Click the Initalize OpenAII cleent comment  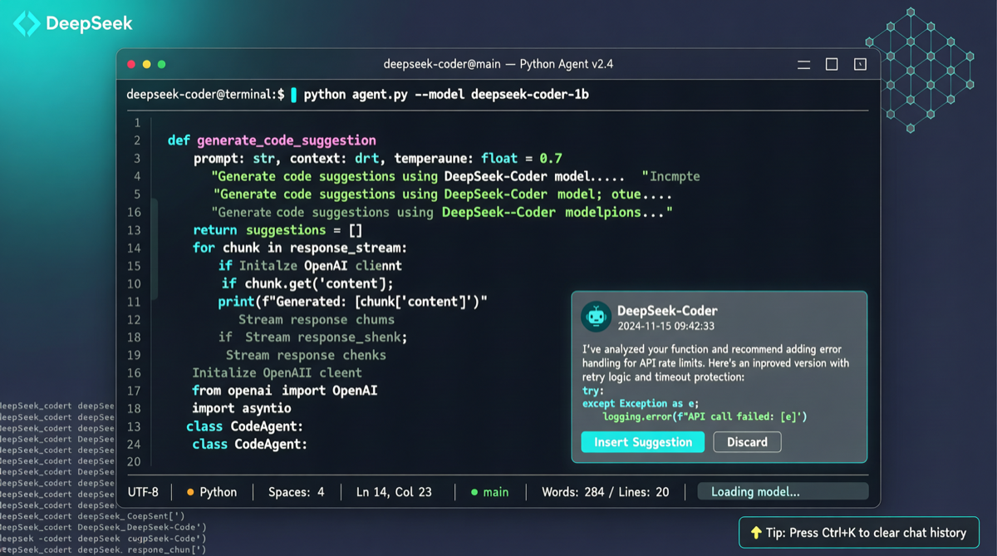[x=277, y=373]
